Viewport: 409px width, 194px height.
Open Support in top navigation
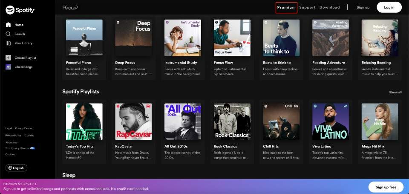tap(307, 7)
